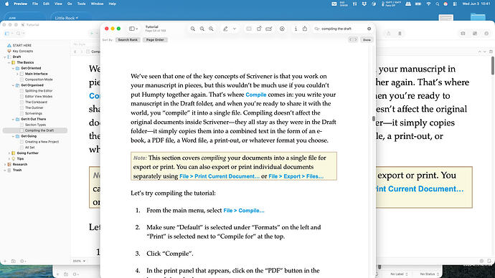
Task: Open the Preview sidebar view selector
Action: pyautogui.click(x=133, y=29)
